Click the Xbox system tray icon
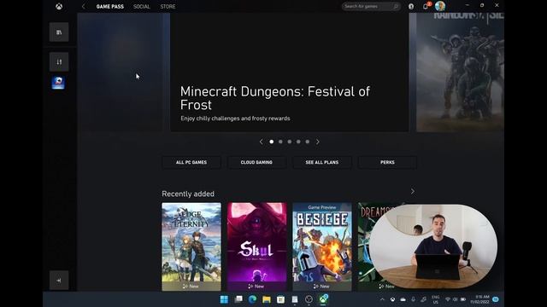 pyautogui.click(x=392, y=299)
